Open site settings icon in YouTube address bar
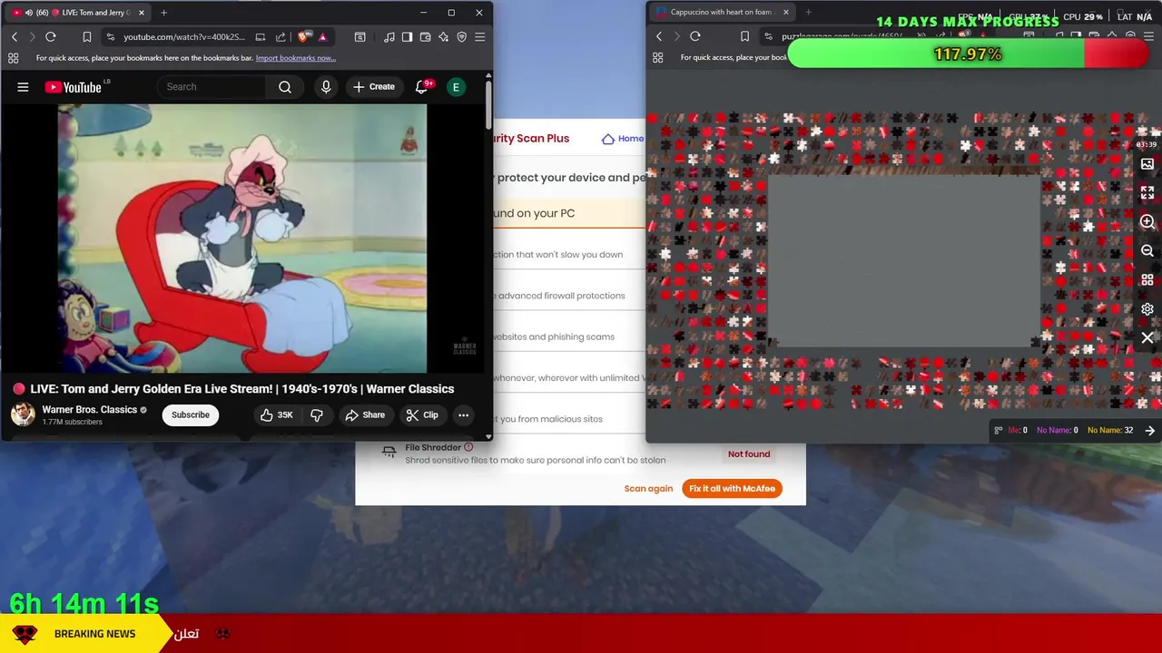 point(110,37)
